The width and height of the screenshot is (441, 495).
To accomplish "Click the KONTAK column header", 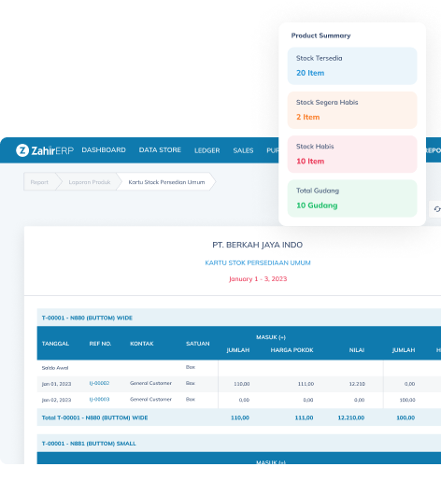I will (142, 344).
